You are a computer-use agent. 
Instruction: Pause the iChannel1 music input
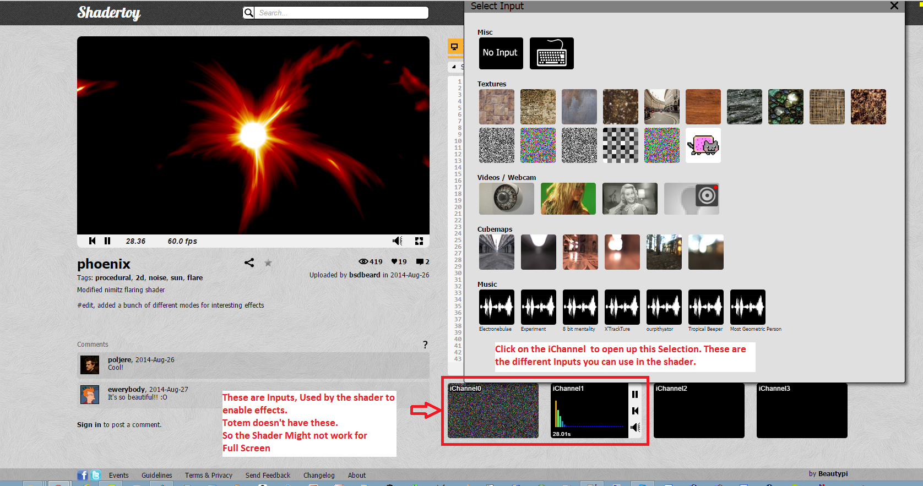point(635,394)
